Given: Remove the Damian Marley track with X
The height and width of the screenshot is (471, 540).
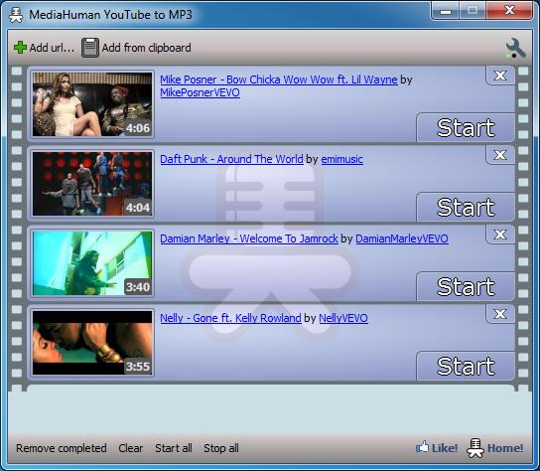Looking at the screenshot, I should (x=500, y=235).
